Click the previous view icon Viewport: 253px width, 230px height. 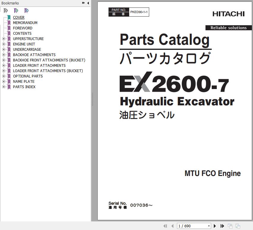(x=230, y=226)
